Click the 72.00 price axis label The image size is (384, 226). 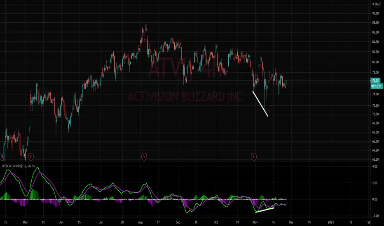(375, 106)
